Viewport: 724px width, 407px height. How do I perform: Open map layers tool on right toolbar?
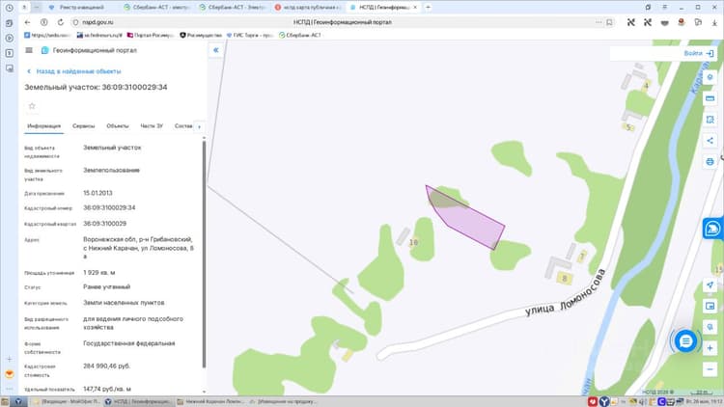pos(710,77)
